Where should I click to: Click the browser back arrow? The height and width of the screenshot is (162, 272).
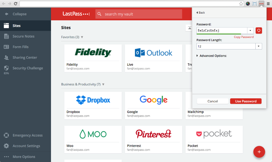(x=4, y=4)
